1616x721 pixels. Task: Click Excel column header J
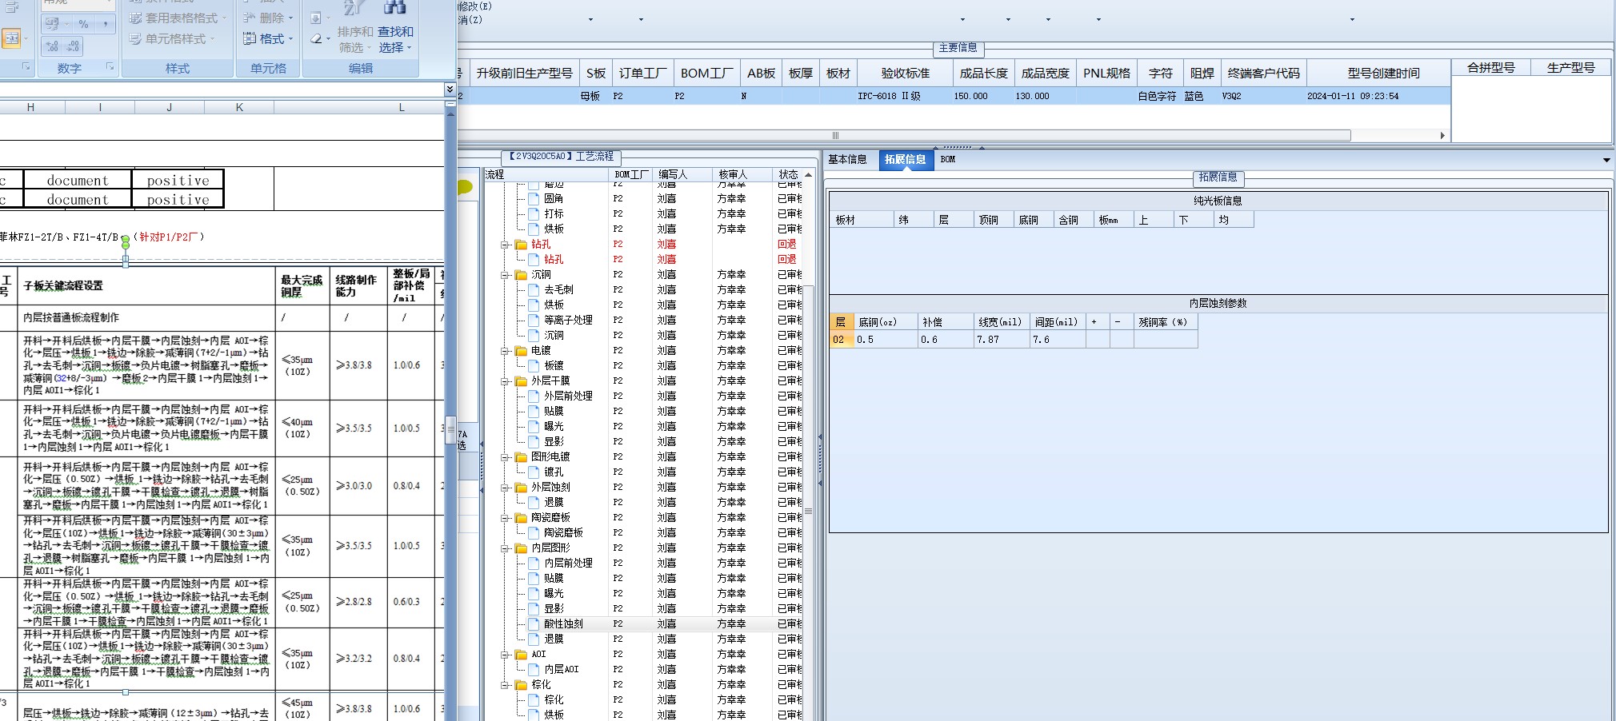click(169, 107)
